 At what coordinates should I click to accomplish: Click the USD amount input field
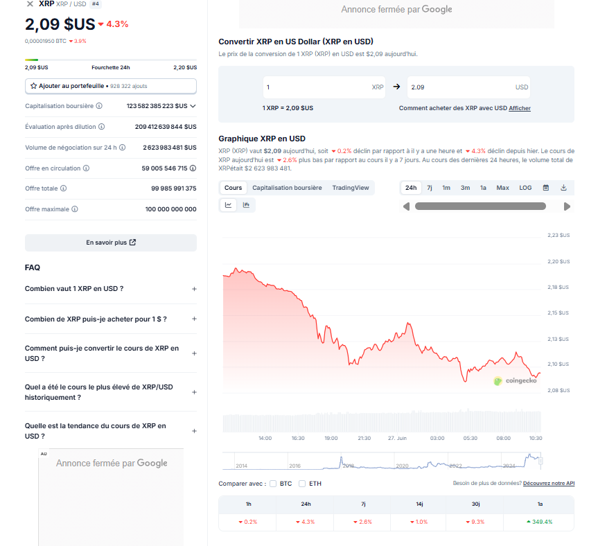(469, 87)
